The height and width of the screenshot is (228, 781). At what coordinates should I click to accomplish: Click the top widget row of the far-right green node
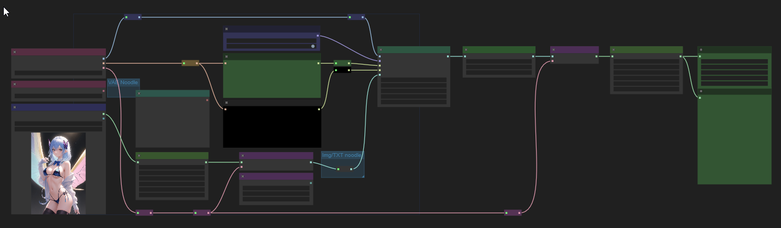(734, 62)
